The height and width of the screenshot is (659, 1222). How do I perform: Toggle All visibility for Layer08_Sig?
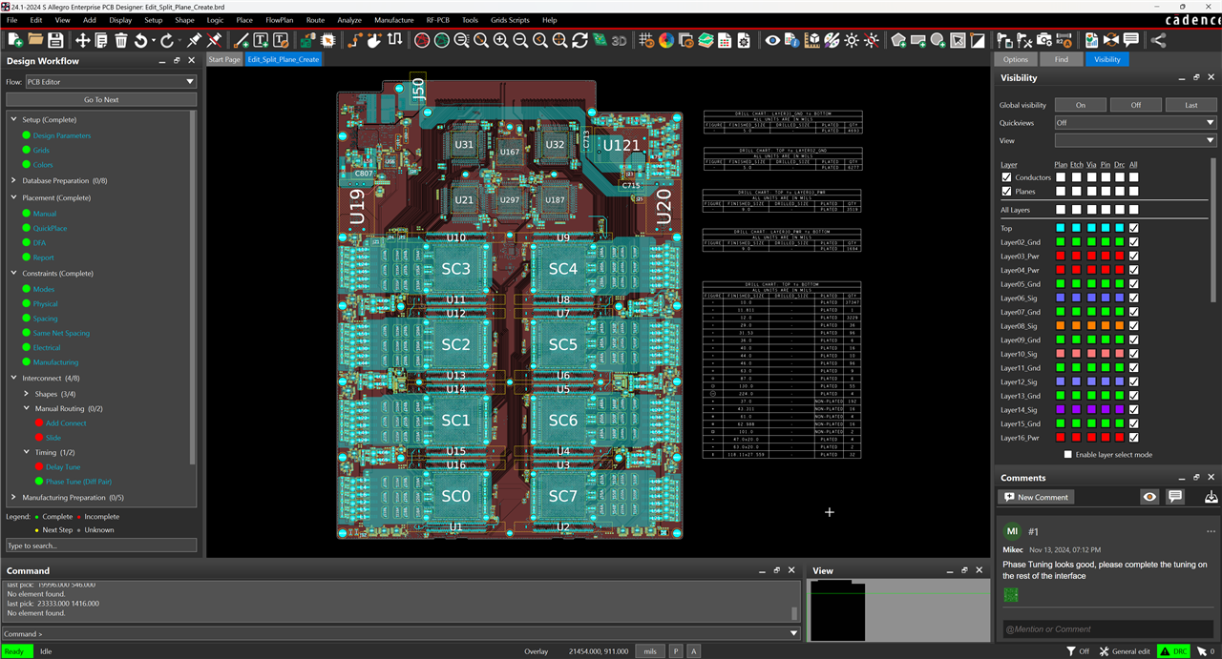coord(1133,326)
